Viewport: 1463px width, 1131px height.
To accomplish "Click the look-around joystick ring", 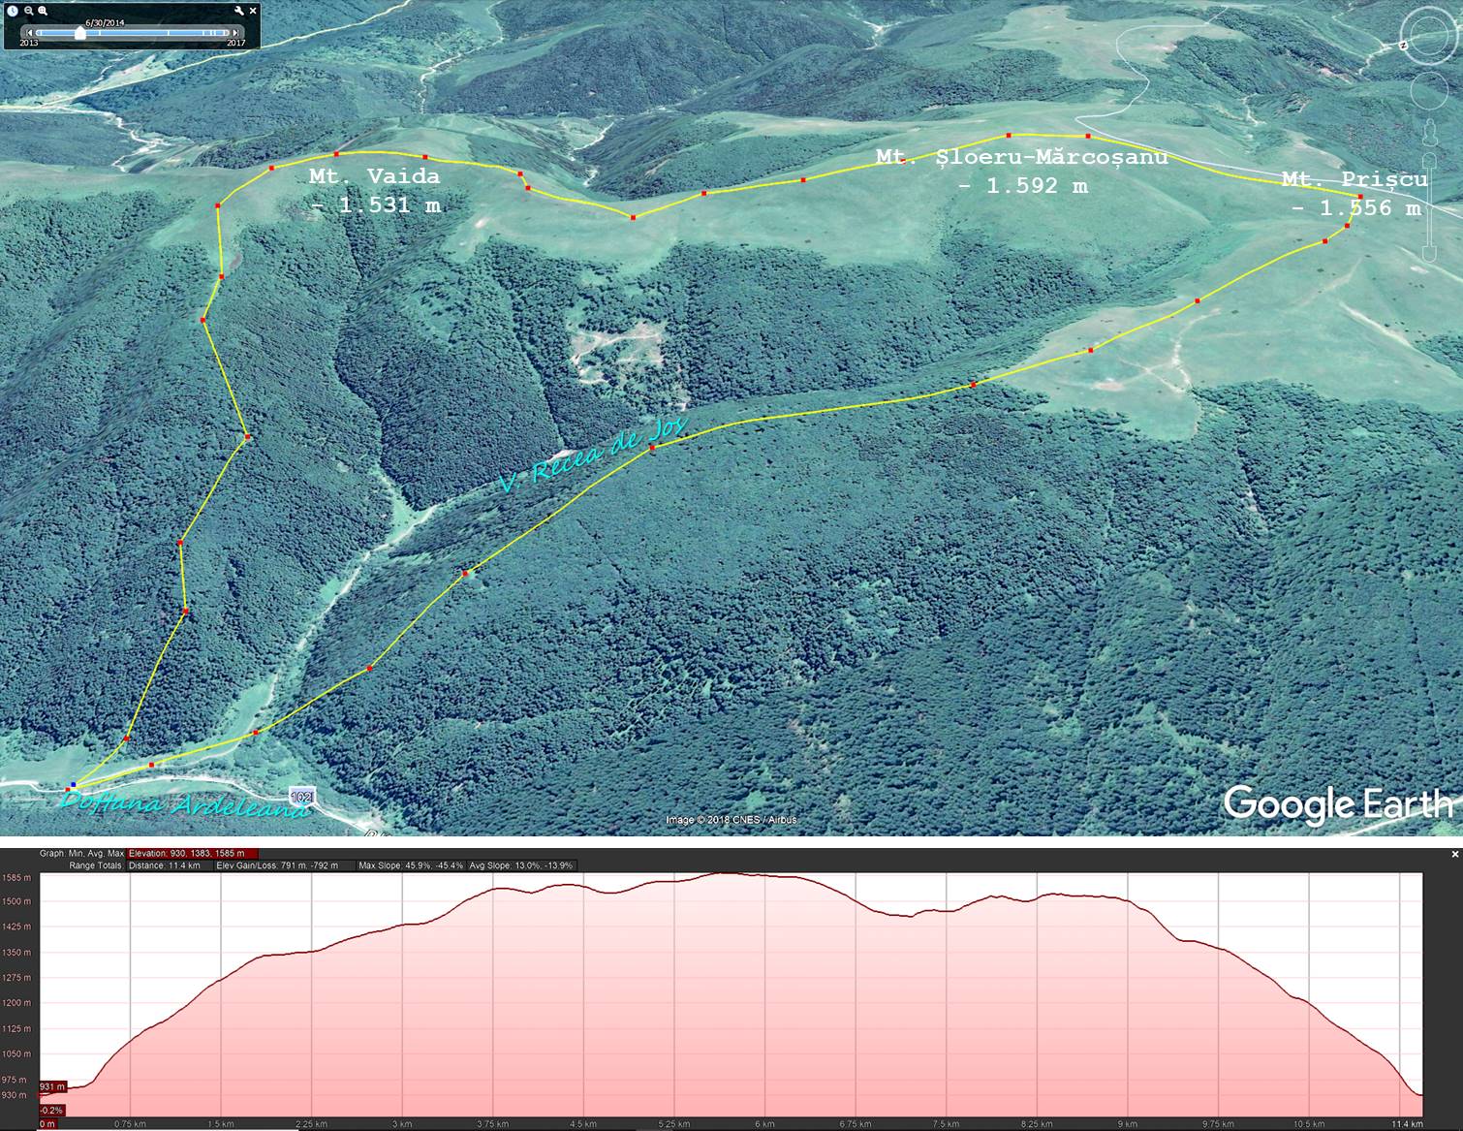I will (1428, 41).
